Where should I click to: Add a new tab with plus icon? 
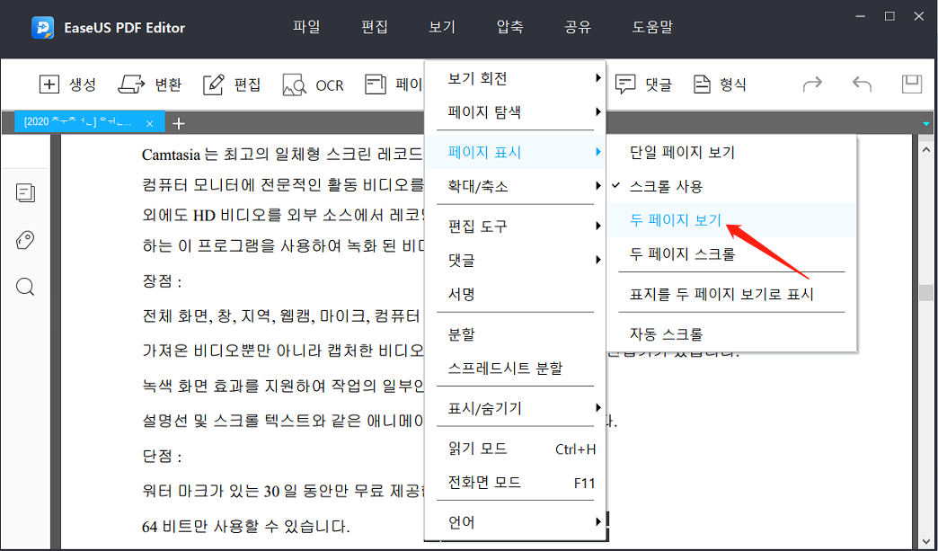tap(178, 124)
